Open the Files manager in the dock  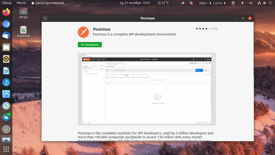(x=6, y=47)
